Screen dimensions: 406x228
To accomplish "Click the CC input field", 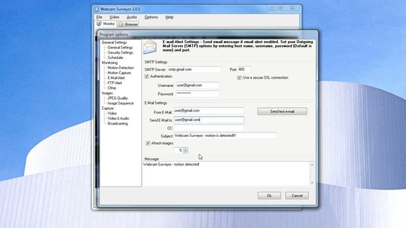I will [209, 128].
